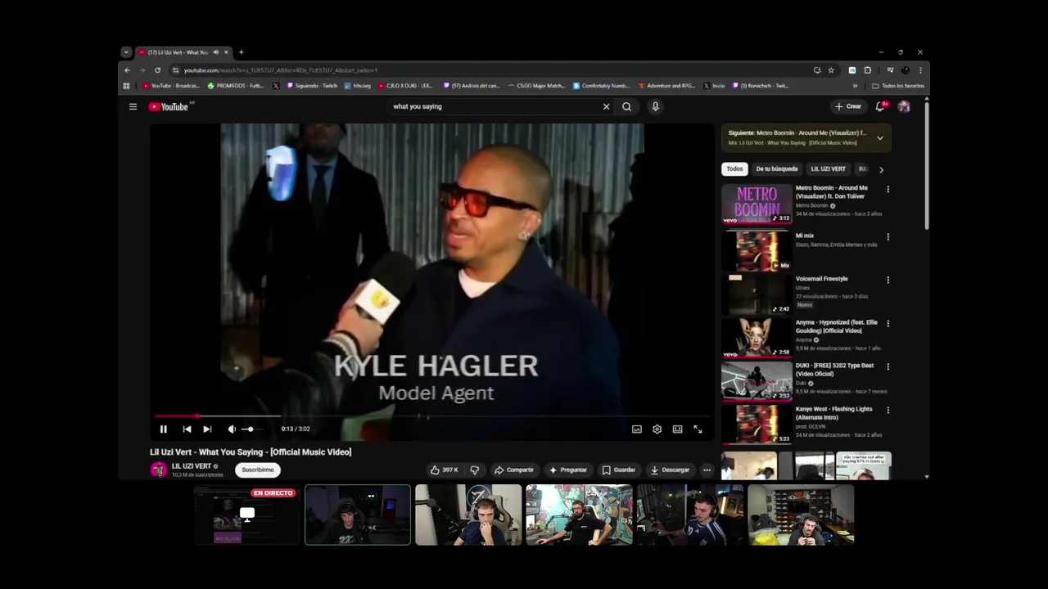Like the video showing 397 K
The image size is (1048, 589).
[444, 470]
